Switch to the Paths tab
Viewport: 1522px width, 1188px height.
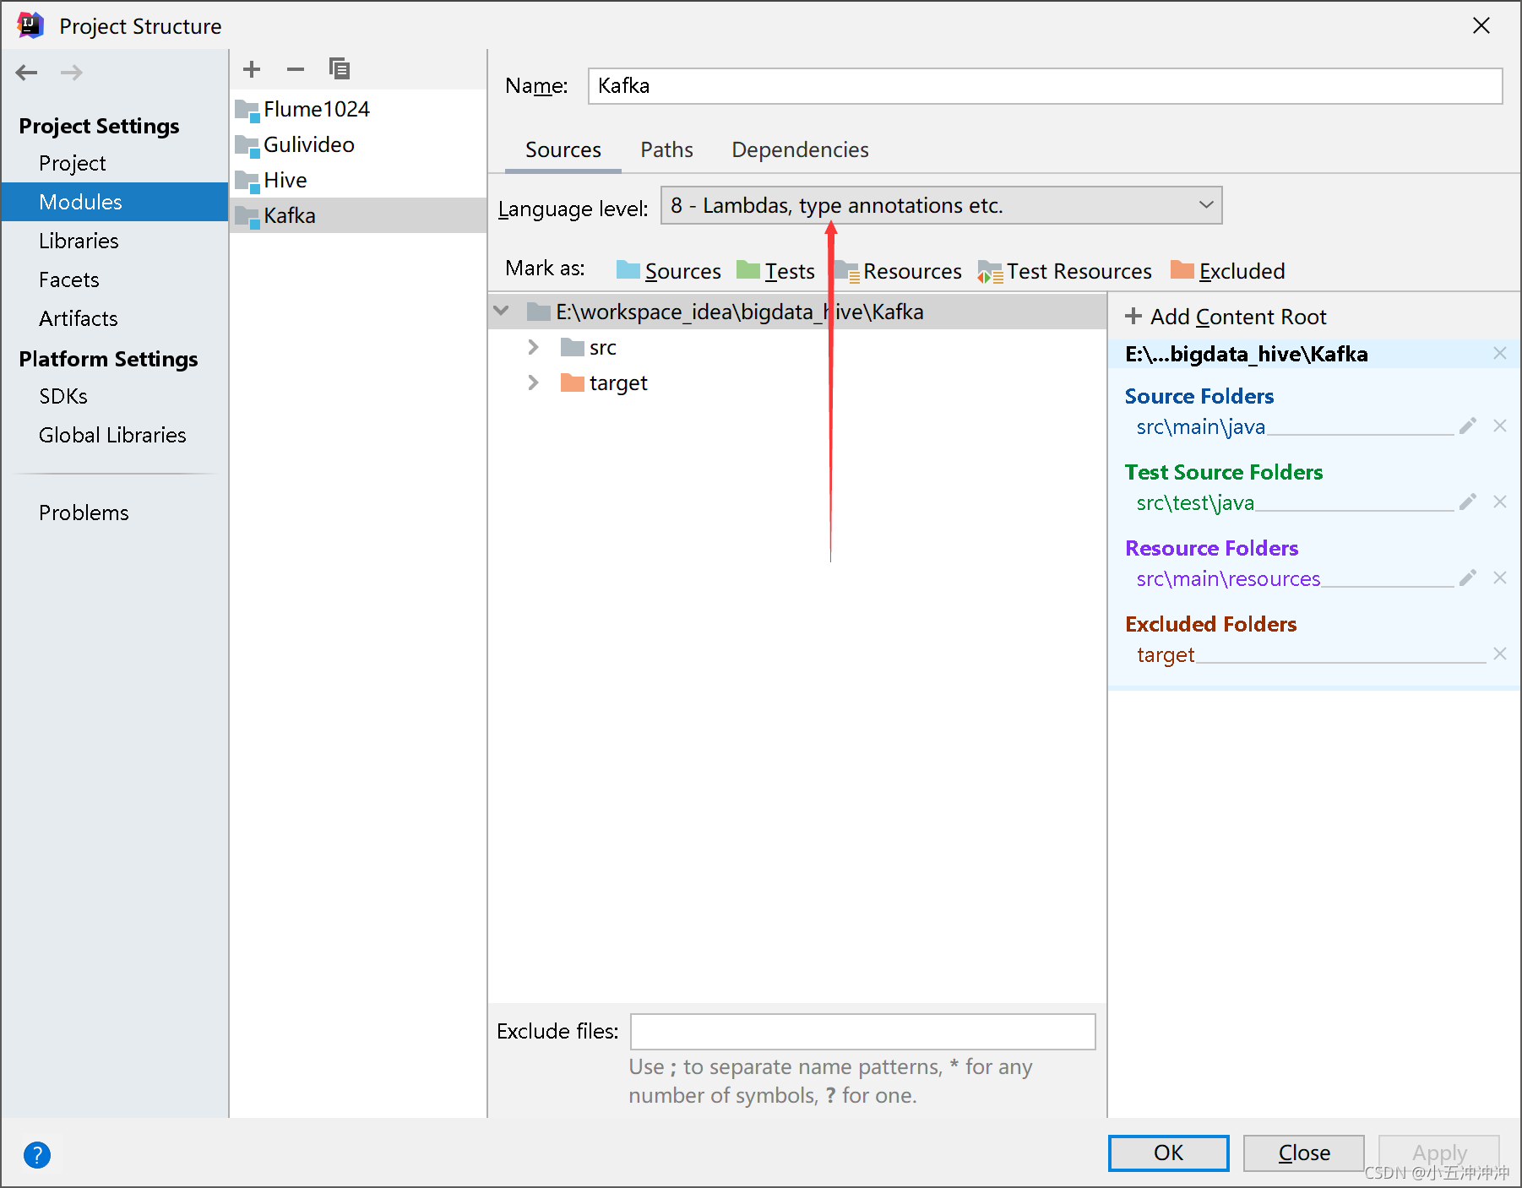click(666, 150)
